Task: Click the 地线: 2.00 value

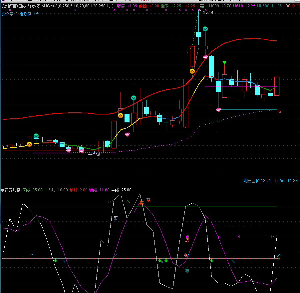Action: pos(79,190)
